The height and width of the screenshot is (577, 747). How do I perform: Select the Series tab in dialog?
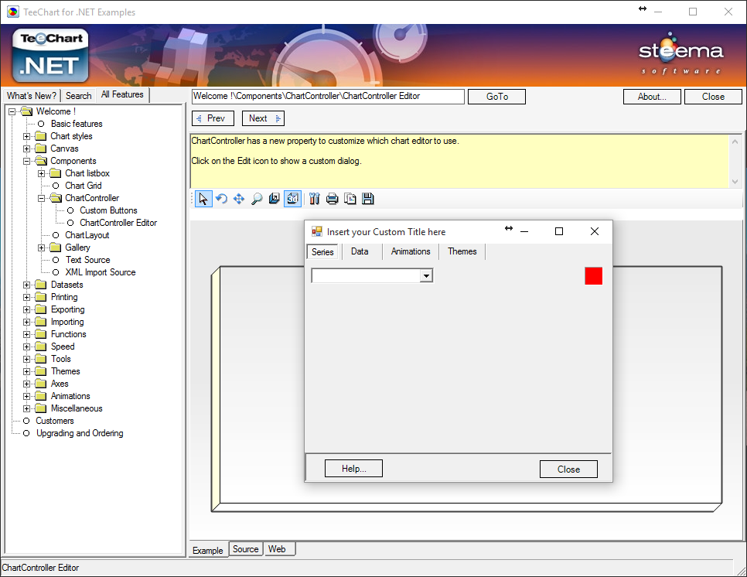coord(322,251)
